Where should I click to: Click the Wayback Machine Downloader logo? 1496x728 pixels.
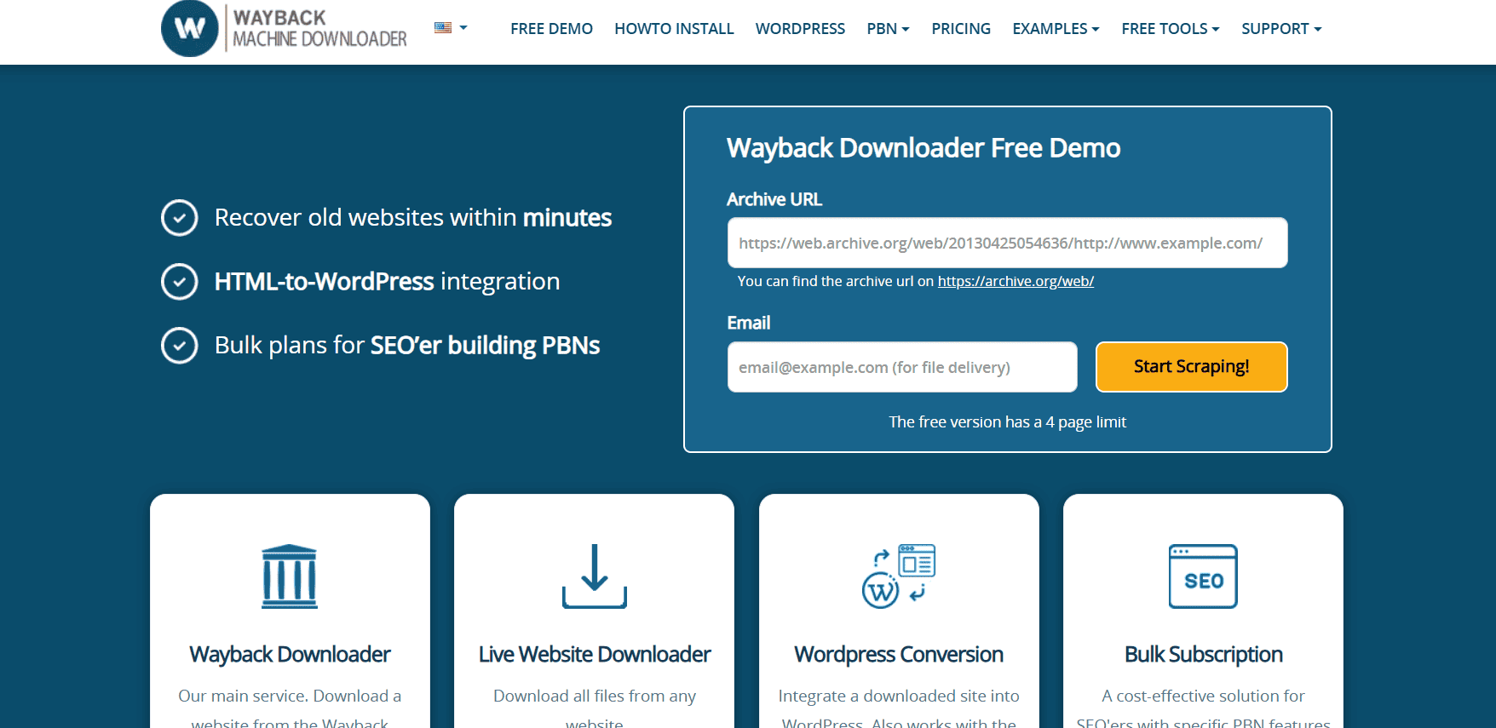click(x=285, y=28)
